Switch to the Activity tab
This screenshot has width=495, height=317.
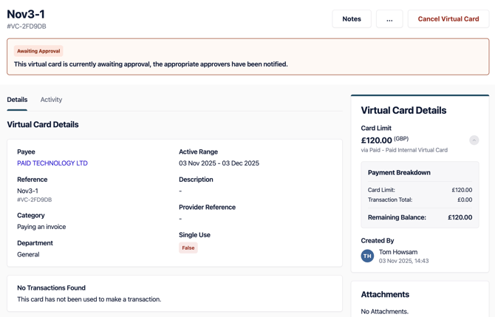pos(51,100)
